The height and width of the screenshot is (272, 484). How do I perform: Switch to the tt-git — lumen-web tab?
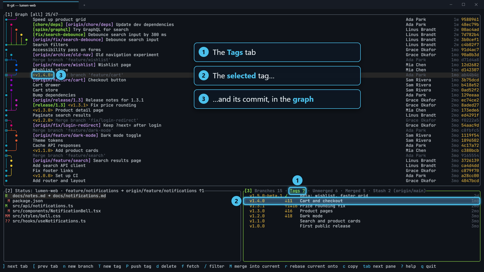pos(40,5)
